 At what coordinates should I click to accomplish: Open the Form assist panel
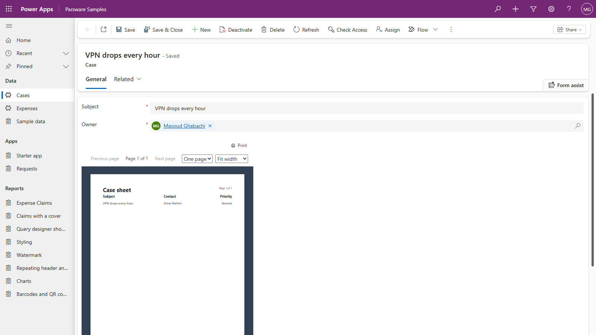tap(566, 85)
